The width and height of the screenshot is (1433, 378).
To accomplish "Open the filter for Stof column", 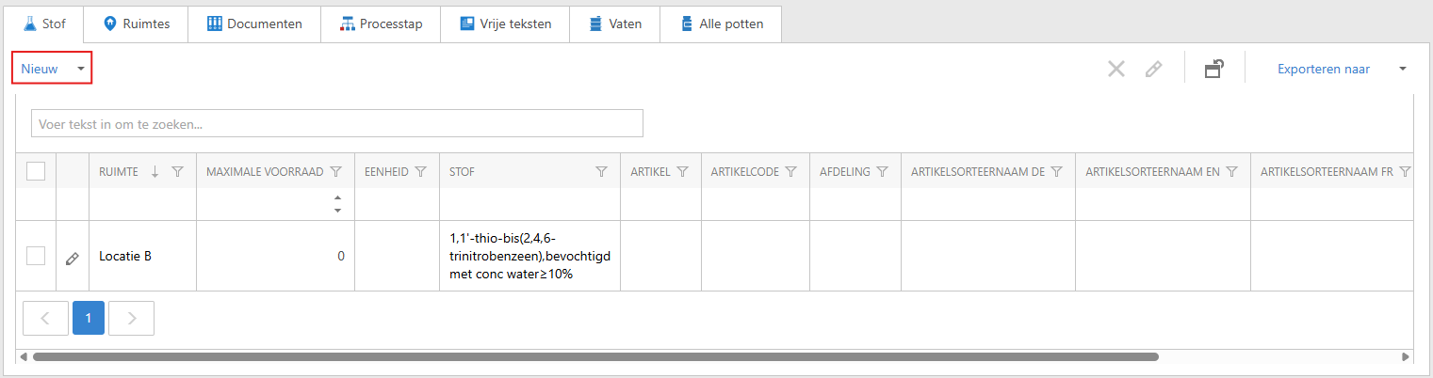I will pos(601,172).
